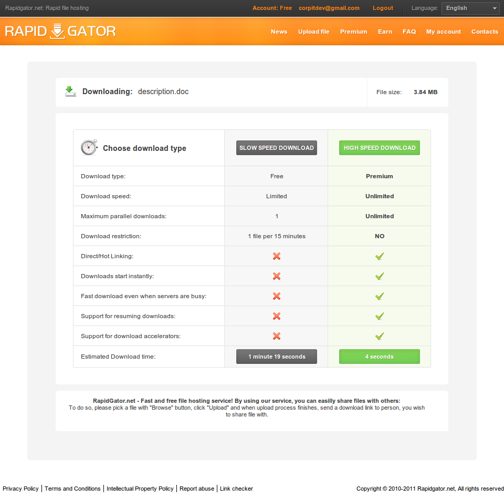Click green check for Support for resuming downloads

pos(379,316)
